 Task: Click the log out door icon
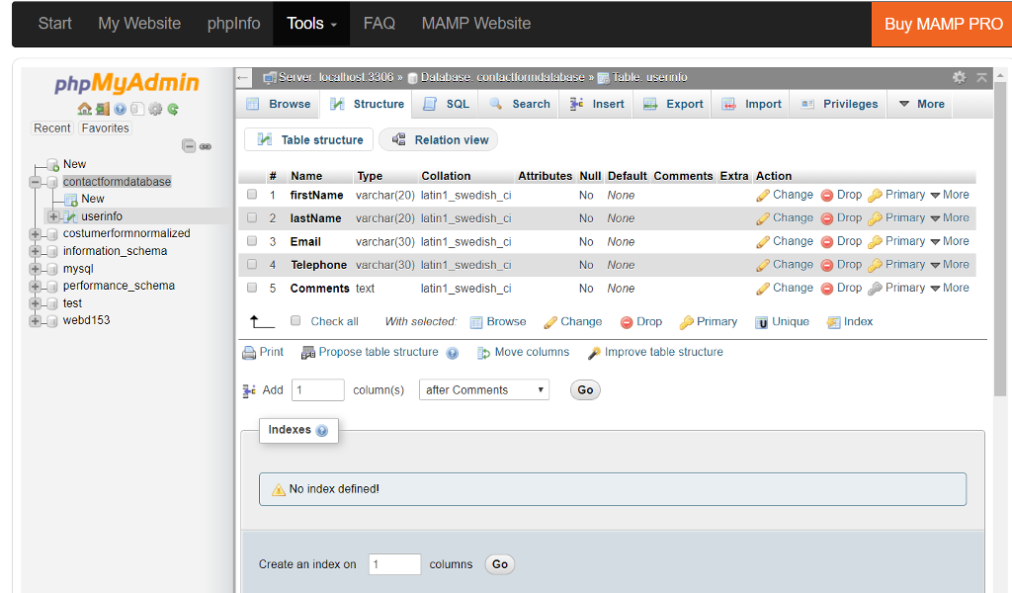point(102,109)
